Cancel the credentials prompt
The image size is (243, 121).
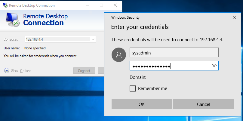click(x=203, y=104)
